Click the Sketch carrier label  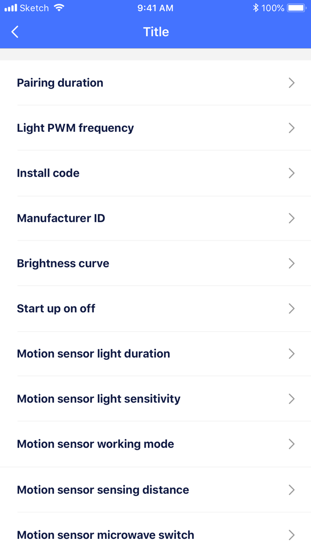click(36, 8)
